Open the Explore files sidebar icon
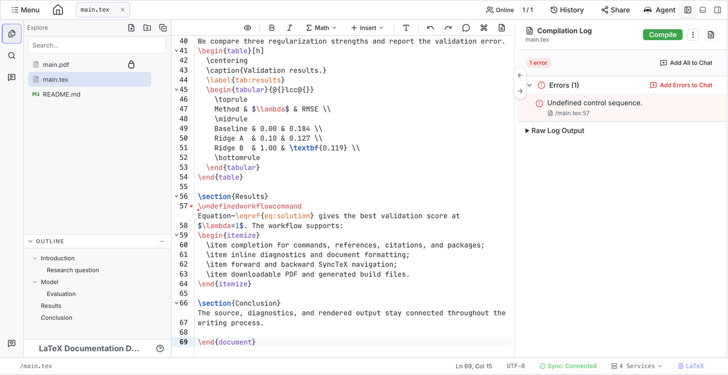 click(x=12, y=34)
